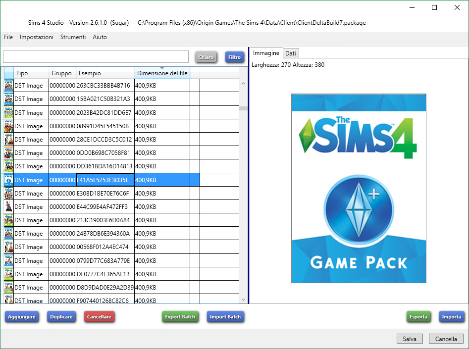This screenshot has width=469, height=349.
Task: Sort list by Esempio column header
Action: tap(105, 73)
